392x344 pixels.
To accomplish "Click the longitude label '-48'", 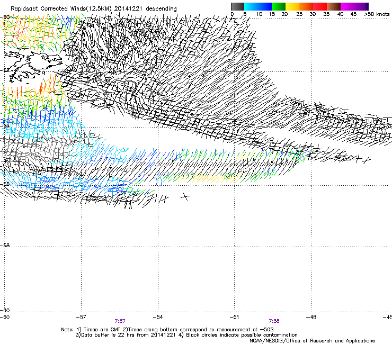I will (x=311, y=317).
